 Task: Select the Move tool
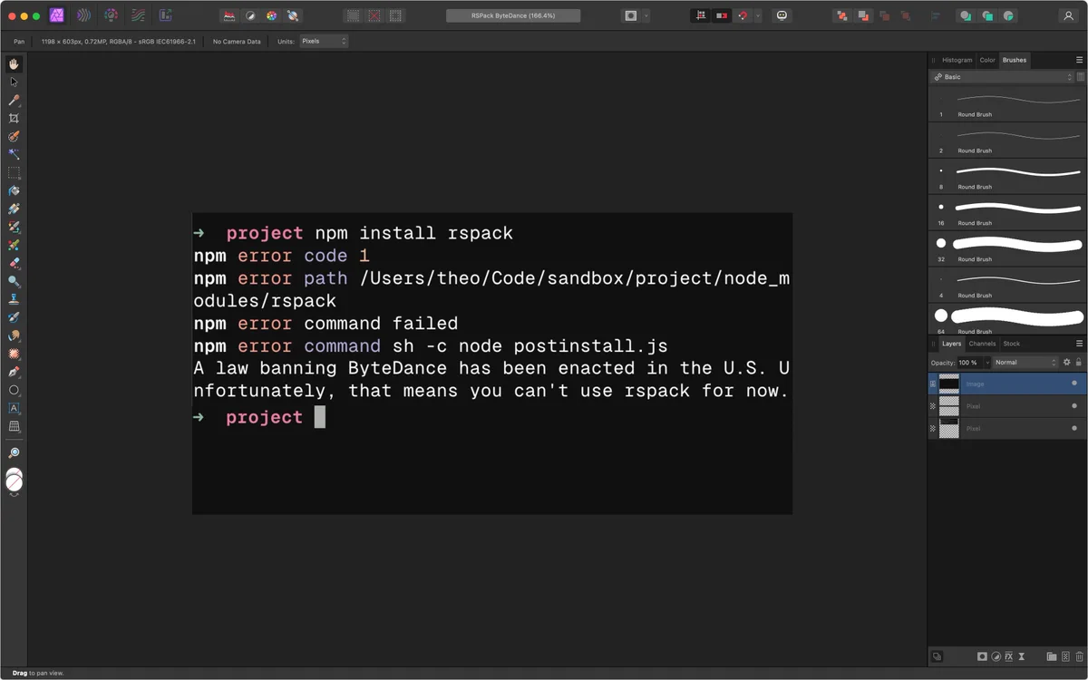(x=14, y=82)
